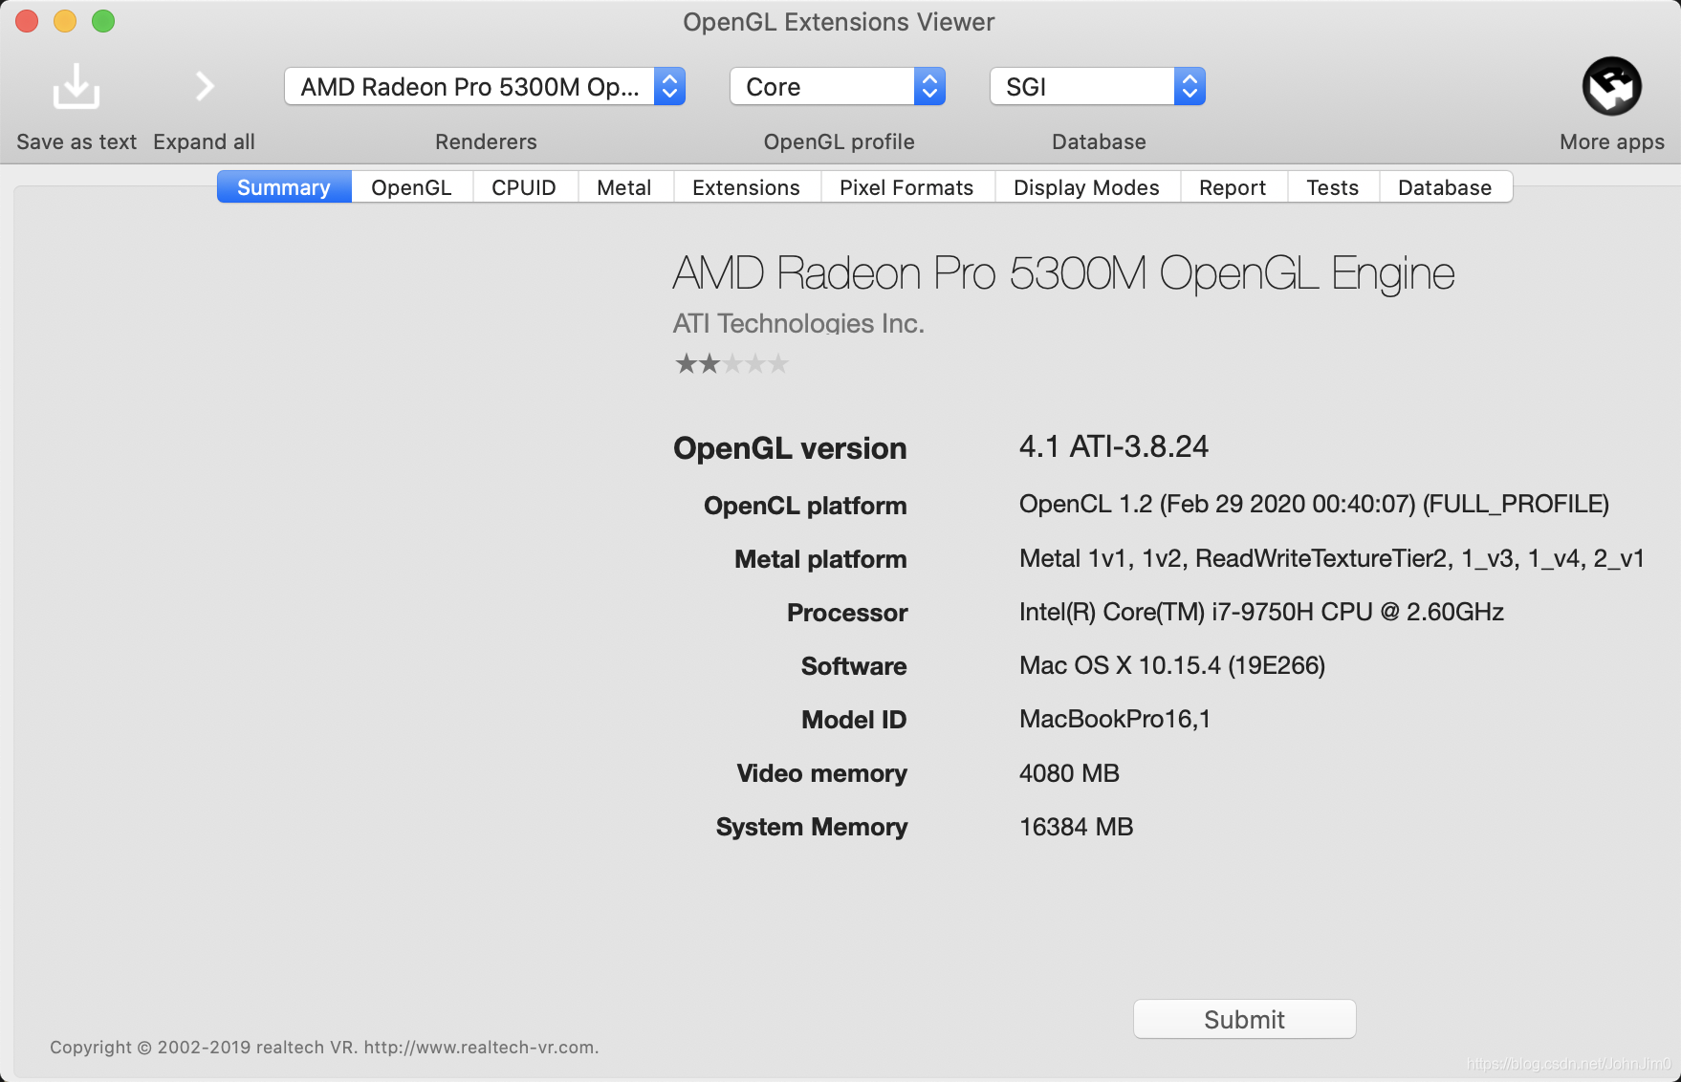This screenshot has width=1681, height=1082.
Task: Click the 'Software' label
Action: pyautogui.click(x=854, y=666)
